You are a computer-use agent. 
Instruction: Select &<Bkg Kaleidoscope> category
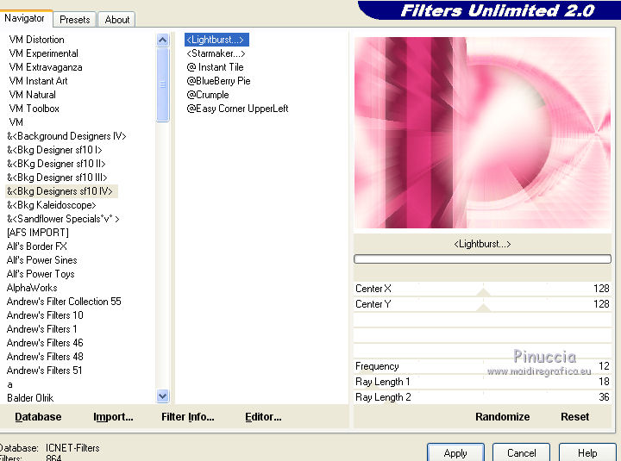[52, 205]
